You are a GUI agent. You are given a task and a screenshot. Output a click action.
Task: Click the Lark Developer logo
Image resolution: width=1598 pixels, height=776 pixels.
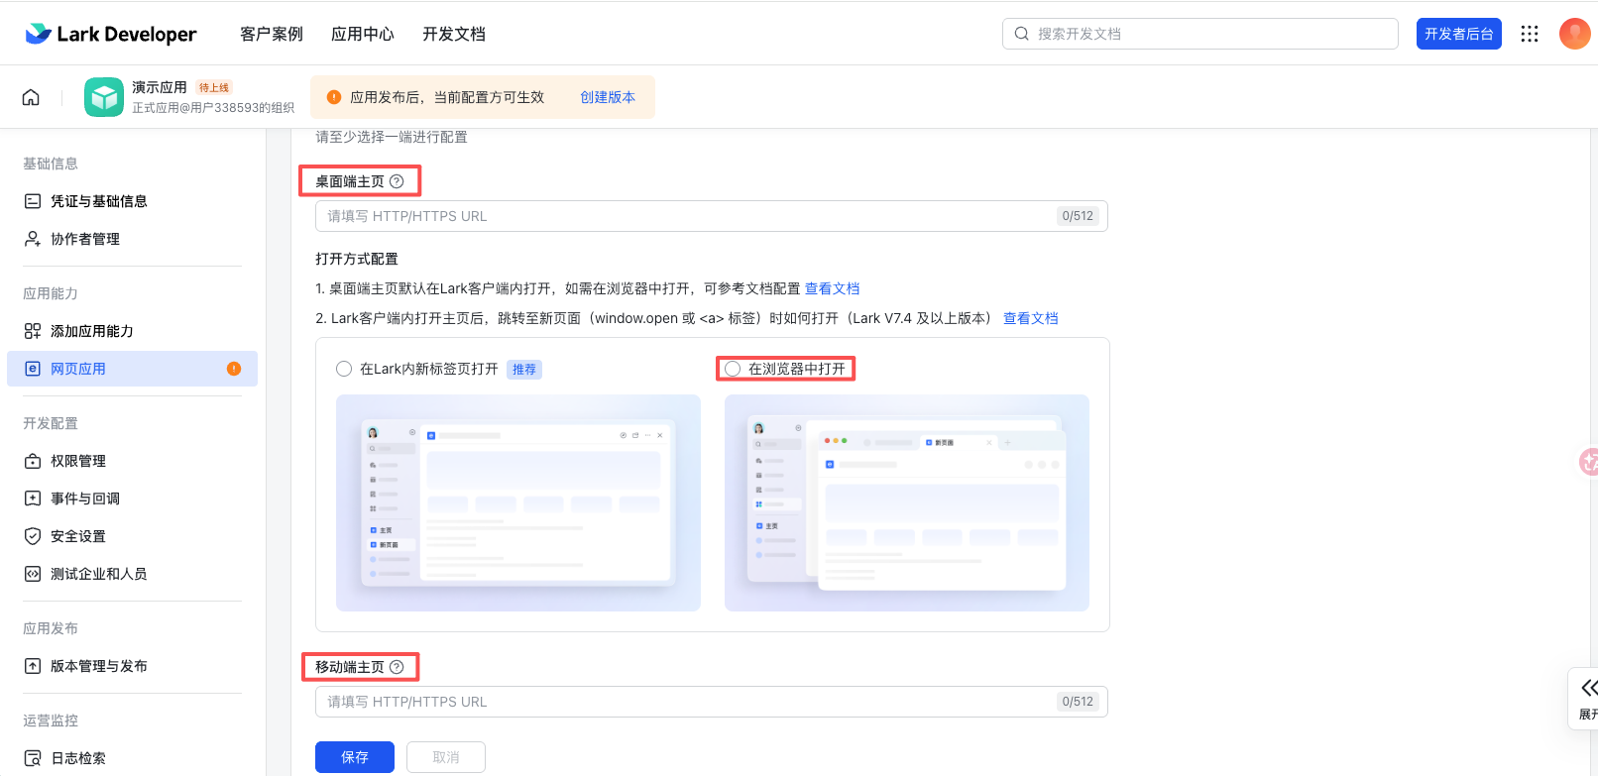pos(111,34)
